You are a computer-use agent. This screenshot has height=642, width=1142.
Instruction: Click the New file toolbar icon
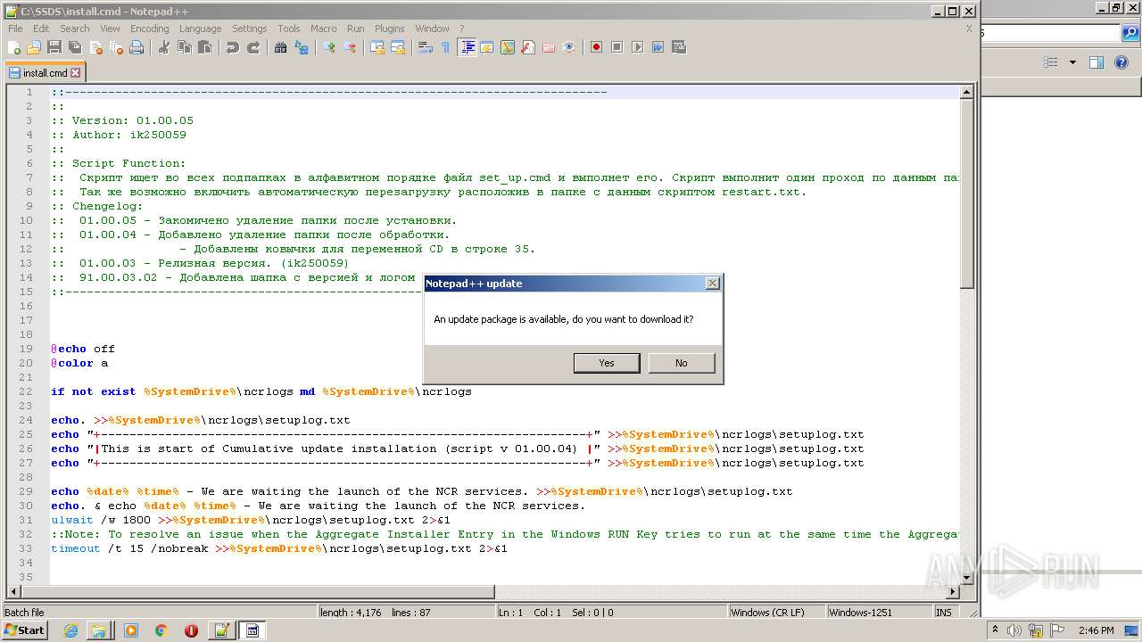pyautogui.click(x=14, y=47)
